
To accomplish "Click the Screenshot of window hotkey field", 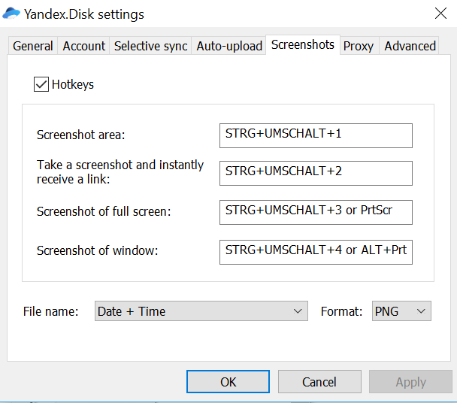I will point(316,252).
